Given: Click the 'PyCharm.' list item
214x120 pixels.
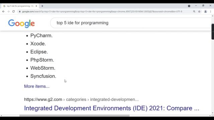Looking at the screenshot, I should 41,36.
